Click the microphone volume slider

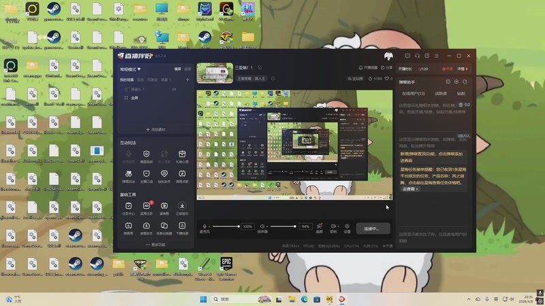[x=225, y=226]
